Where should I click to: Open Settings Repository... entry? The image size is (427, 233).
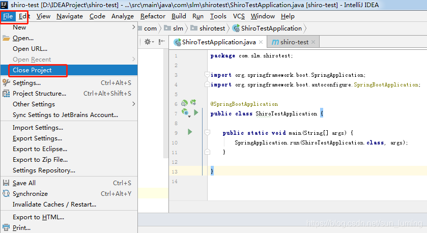point(69,170)
